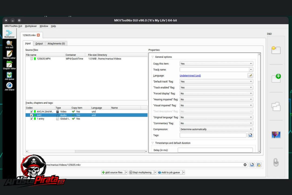Click the Global tags type icon
Image resolution: width=292 pixels, height=195 pixels.
58,119
